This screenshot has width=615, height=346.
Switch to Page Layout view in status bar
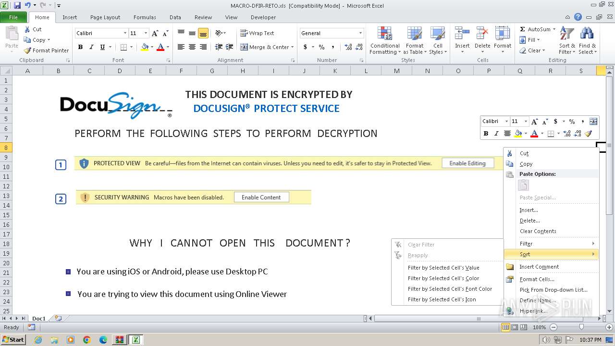(x=515, y=327)
